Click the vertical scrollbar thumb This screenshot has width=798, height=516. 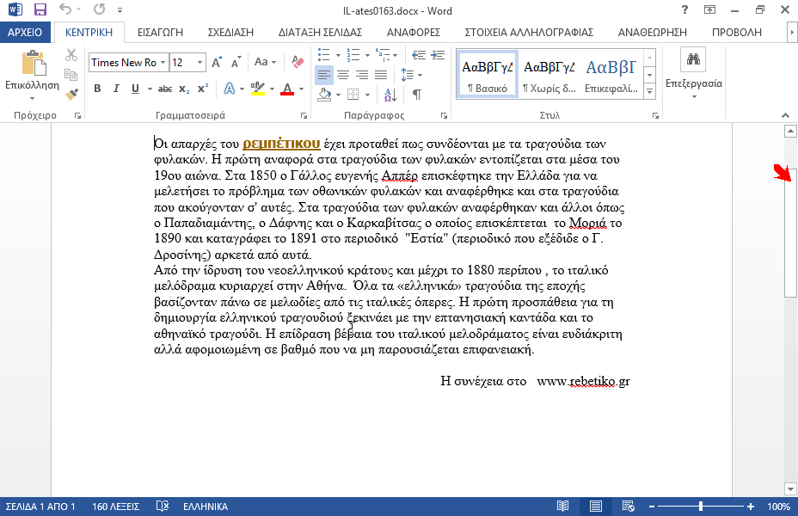(x=790, y=231)
